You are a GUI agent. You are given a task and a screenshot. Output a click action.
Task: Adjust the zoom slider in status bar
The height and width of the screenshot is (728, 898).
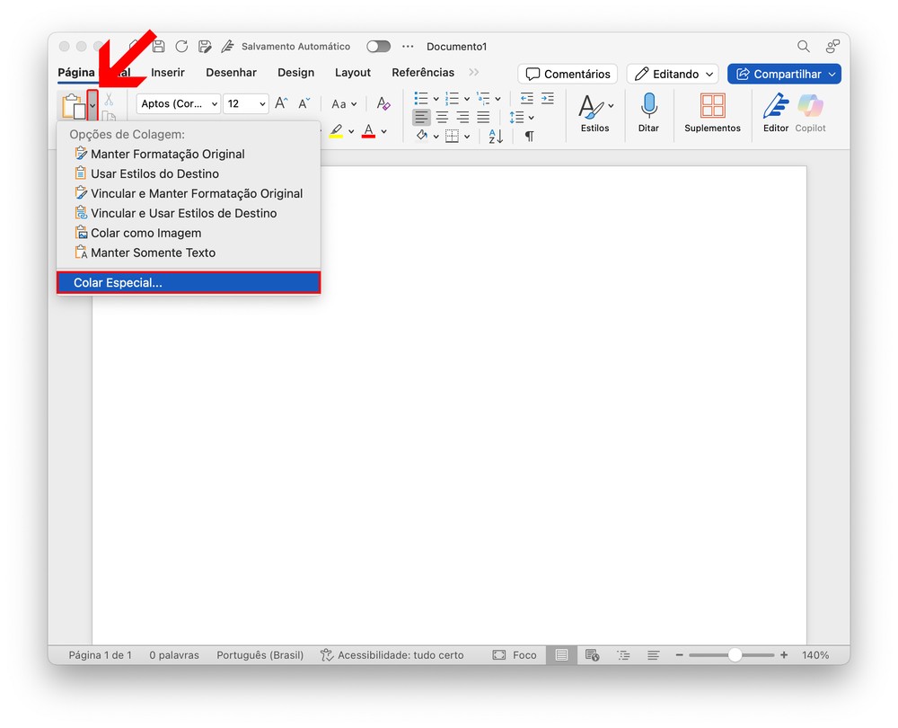coord(735,655)
